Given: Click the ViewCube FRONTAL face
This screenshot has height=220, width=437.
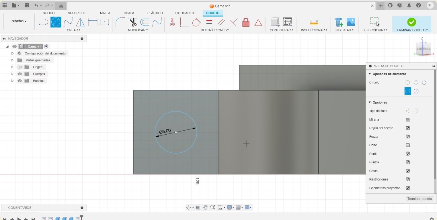Looking at the screenshot, I should (426, 49).
